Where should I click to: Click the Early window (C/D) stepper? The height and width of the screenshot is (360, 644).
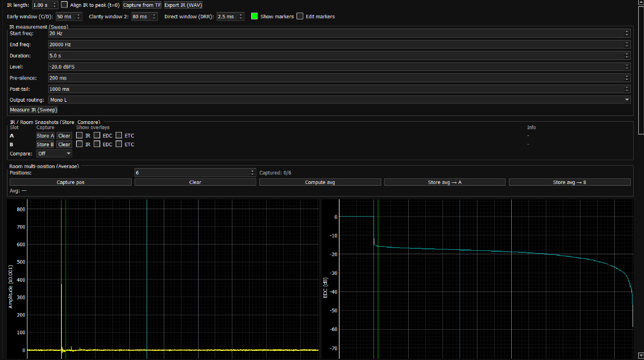(x=78, y=17)
